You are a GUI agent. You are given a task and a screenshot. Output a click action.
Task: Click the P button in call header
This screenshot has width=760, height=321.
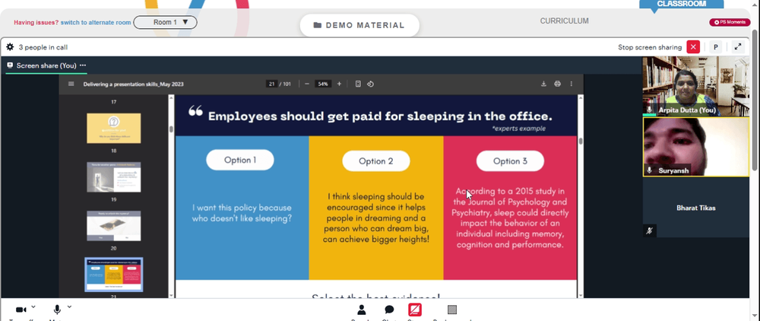(715, 47)
